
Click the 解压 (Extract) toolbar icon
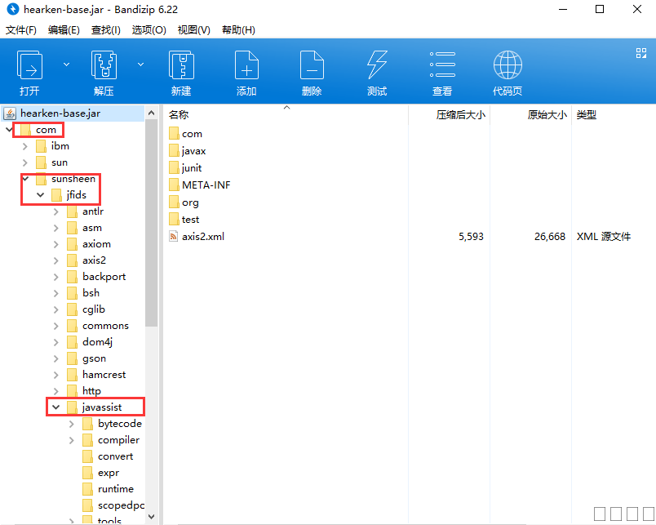(x=104, y=65)
